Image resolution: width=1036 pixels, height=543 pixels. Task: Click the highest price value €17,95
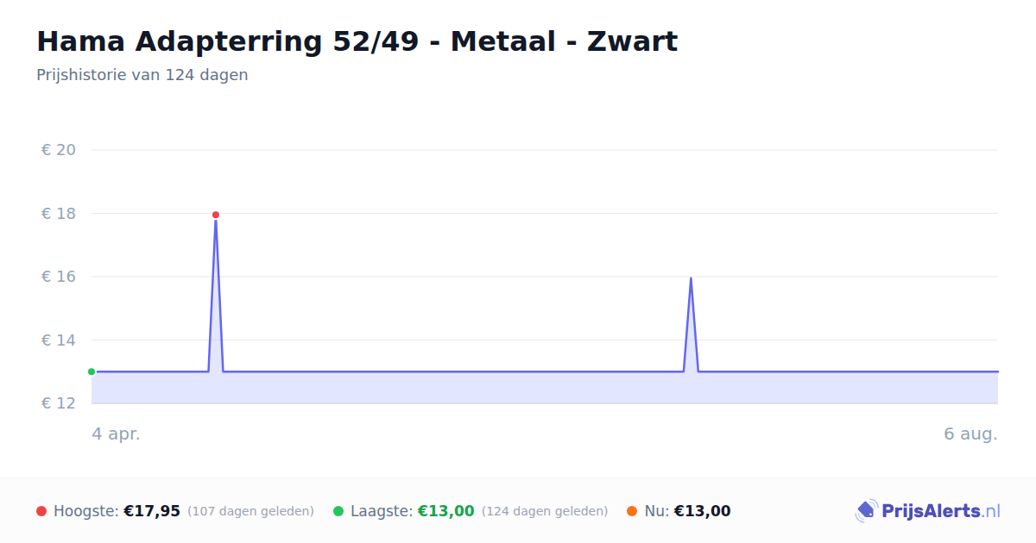(x=152, y=511)
